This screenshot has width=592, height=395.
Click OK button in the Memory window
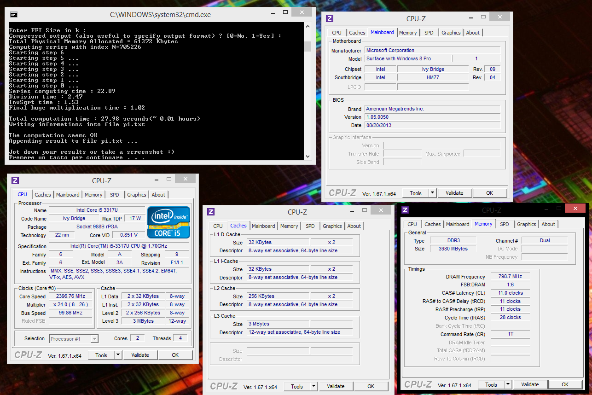pos(565,384)
